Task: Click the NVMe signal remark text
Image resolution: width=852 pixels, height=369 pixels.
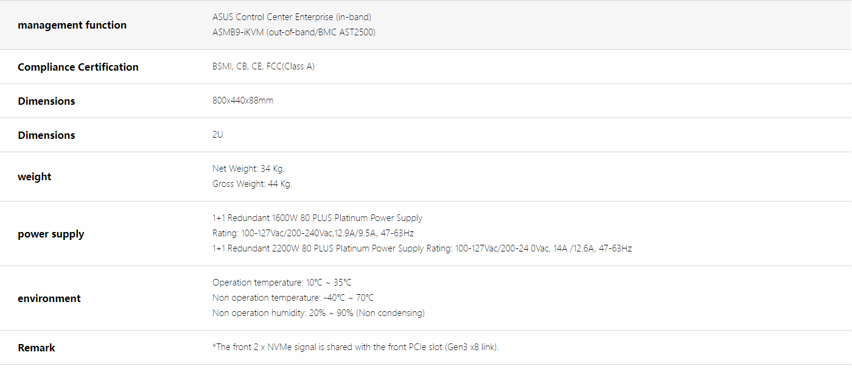Action: click(x=355, y=348)
